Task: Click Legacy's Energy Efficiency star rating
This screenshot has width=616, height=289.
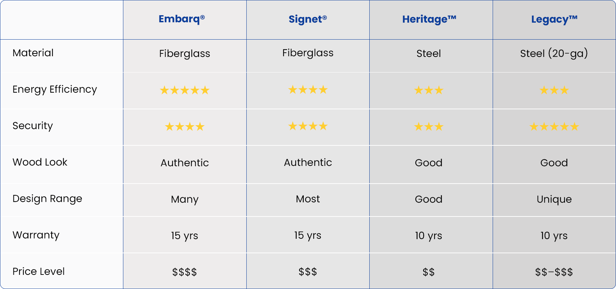Action: click(554, 91)
